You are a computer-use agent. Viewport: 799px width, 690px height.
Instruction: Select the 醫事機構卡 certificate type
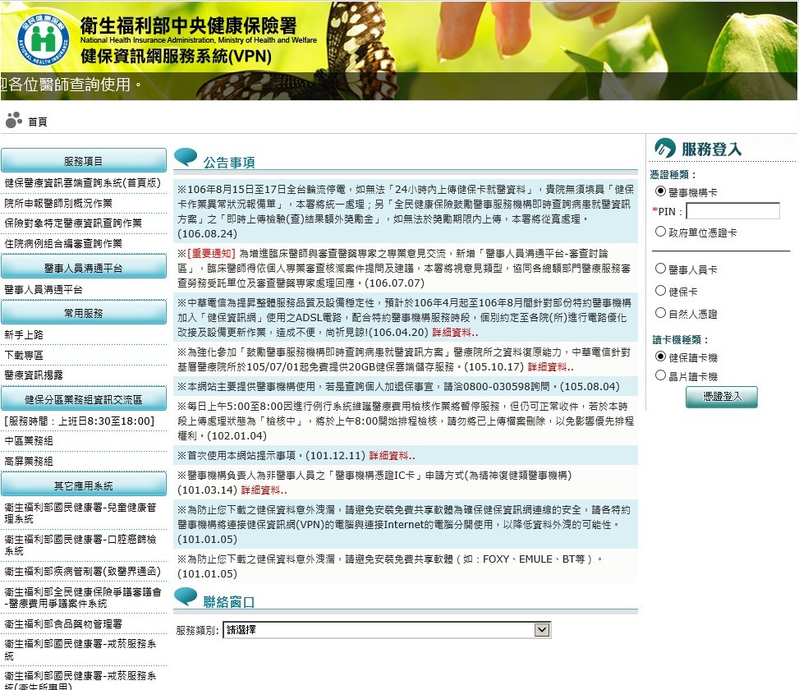coord(660,191)
